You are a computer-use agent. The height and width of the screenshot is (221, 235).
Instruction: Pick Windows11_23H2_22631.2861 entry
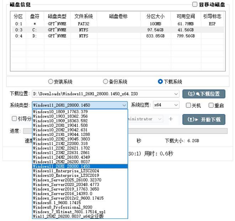pyautogui.click(x=80, y=153)
